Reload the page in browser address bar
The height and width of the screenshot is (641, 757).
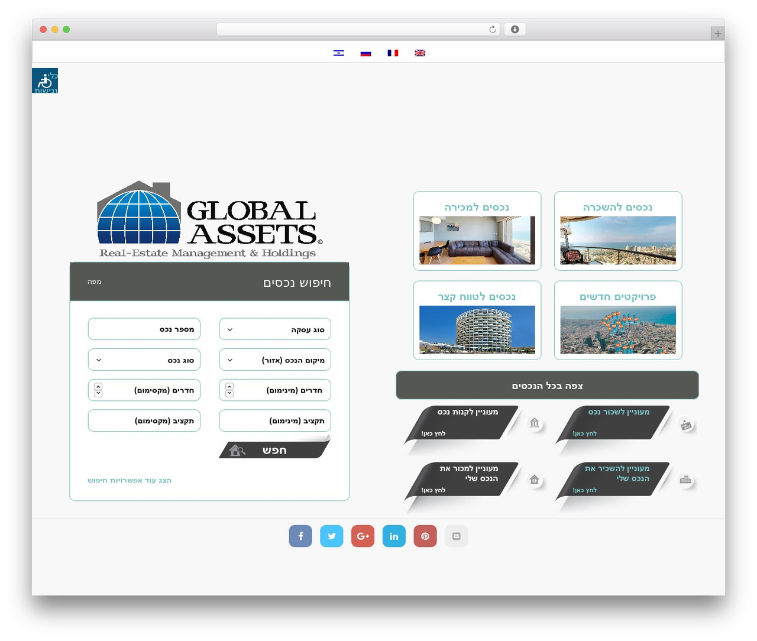[493, 30]
